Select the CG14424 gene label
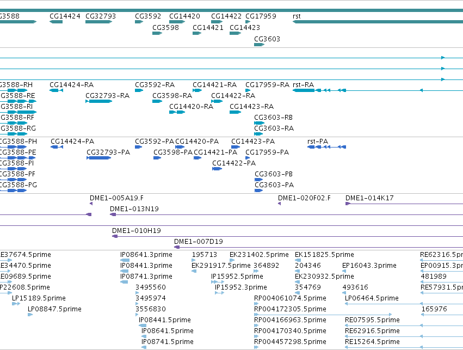The height and width of the screenshot is (350, 463). pyautogui.click(x=65, y=16)
